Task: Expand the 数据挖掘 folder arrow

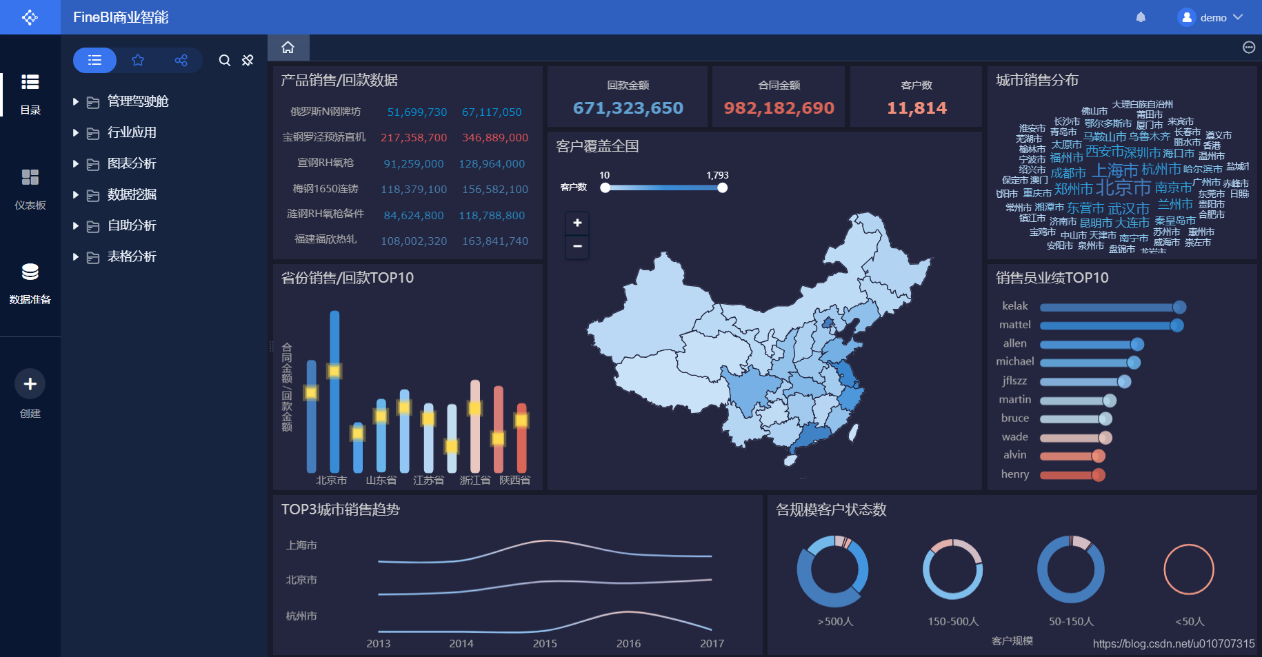Action: tap(76, 194)
